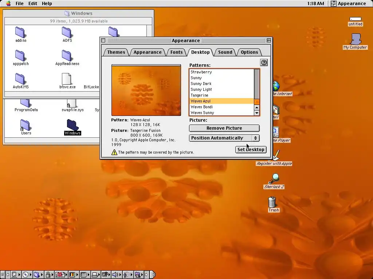Click the left scroll arrow of control strip
Viewport: 373px width, 279px height.
point(8,275)
